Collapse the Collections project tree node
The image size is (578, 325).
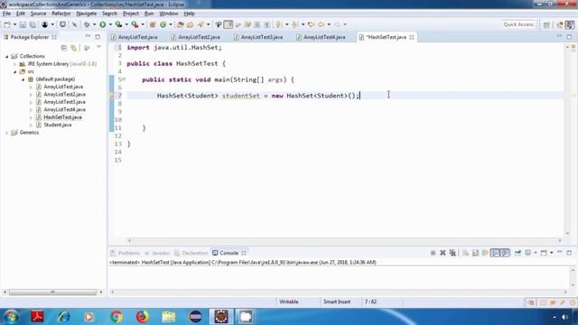click(x=6, y=56)
